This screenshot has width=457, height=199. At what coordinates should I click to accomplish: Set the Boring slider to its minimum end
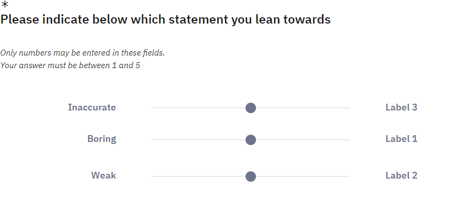tap(152, 140)
